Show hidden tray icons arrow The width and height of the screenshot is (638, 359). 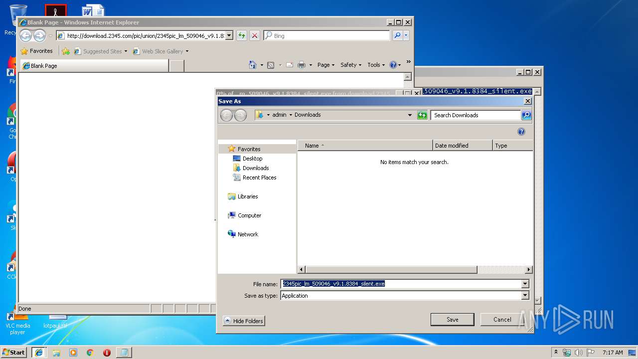(556, 352)
